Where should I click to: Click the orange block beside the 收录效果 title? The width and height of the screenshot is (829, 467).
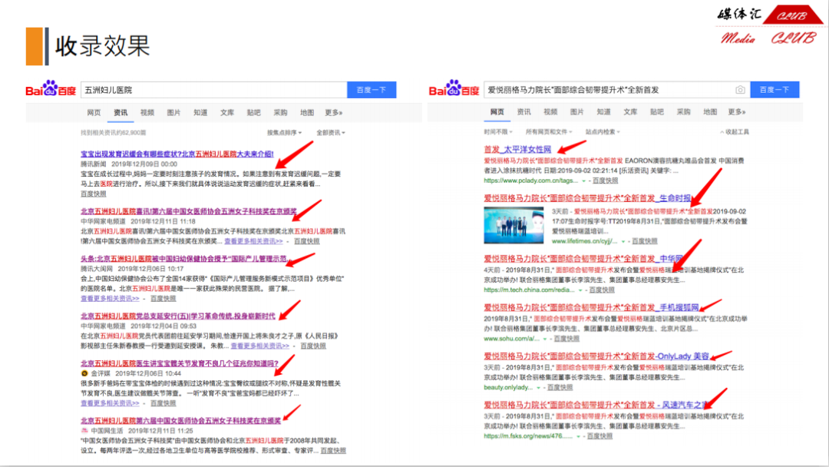tap(34, 46)
